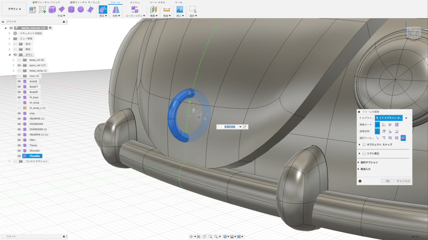Viewport: 428px width, 240px height.
Task: Click the ViewCube in the corner
Action: click(x=414, y=33)
